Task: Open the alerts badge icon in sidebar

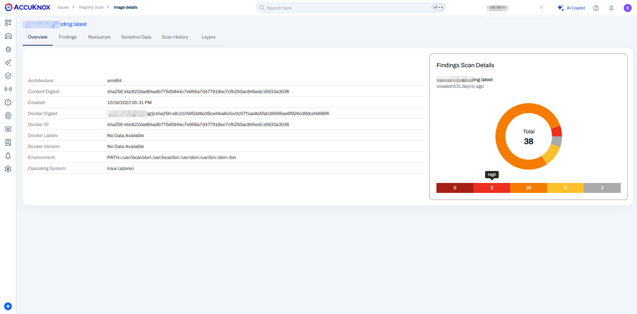Action: pos(8,102)
